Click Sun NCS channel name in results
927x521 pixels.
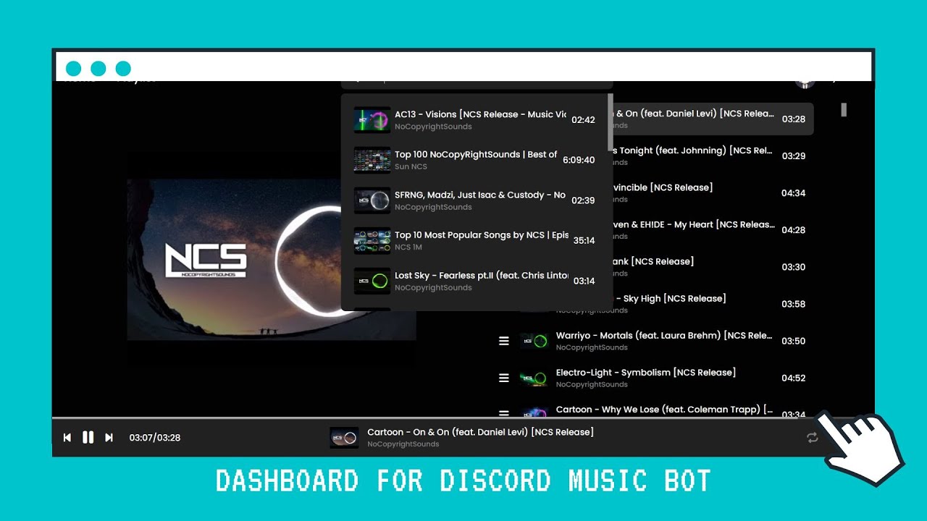point(411,166)
